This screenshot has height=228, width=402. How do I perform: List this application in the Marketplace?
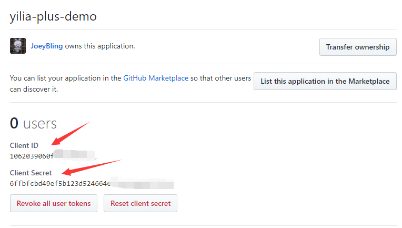click(325, 81)
